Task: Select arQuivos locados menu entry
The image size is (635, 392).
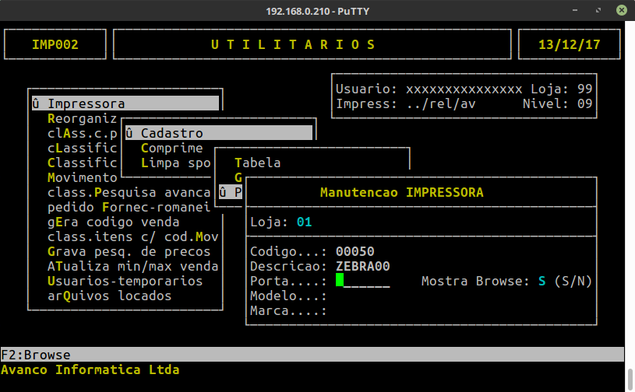Action: tap(109, 296)
